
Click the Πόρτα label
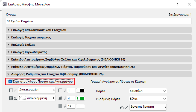pos(101,91)
